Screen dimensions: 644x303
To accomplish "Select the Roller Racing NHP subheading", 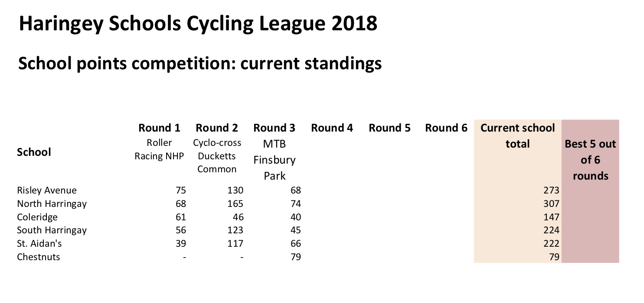I will click(x=159, y=150).
